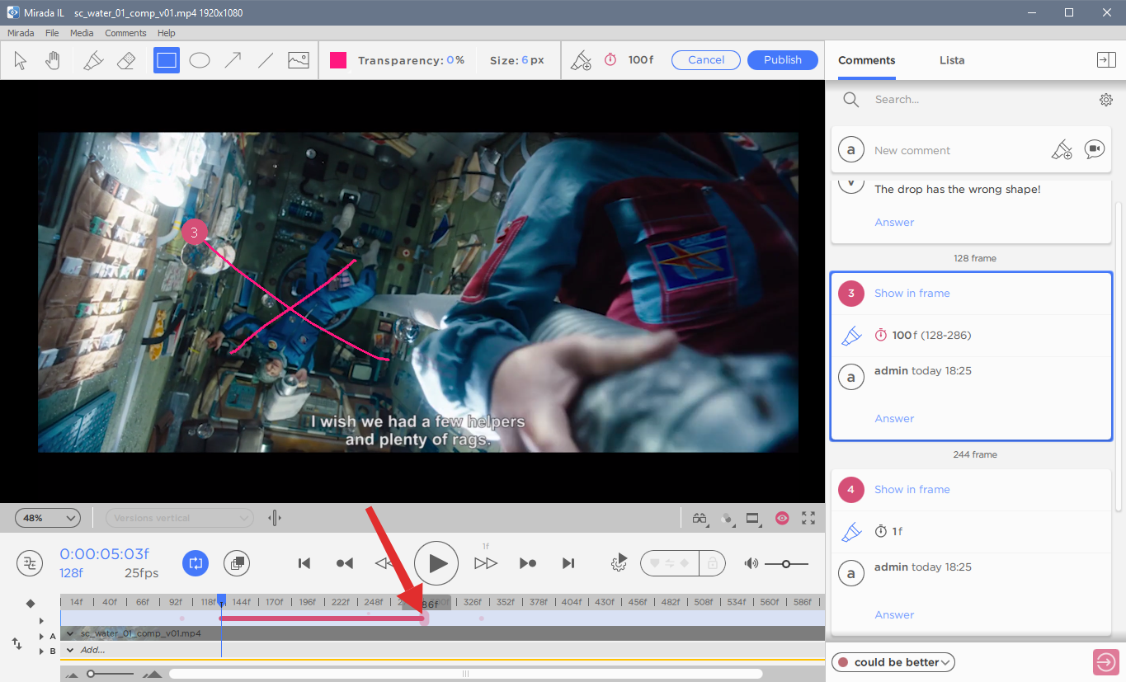Open screen aspect options

point(752,518)
